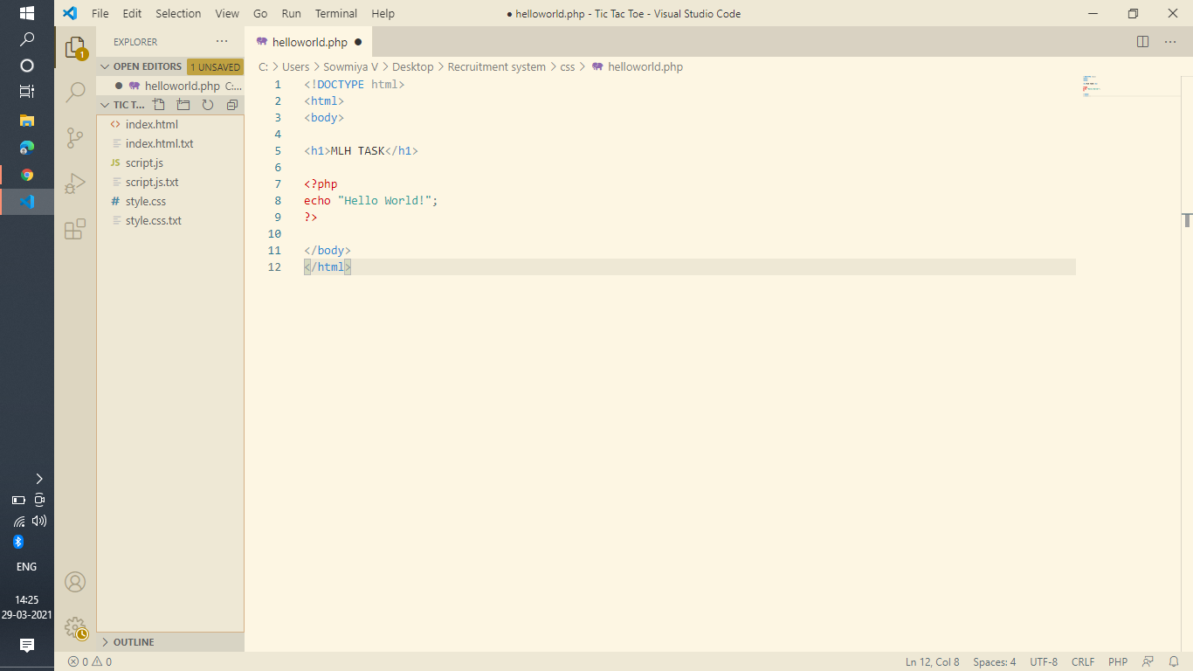
Task: Open the Windows Start menu
Action: click(27, 13)
